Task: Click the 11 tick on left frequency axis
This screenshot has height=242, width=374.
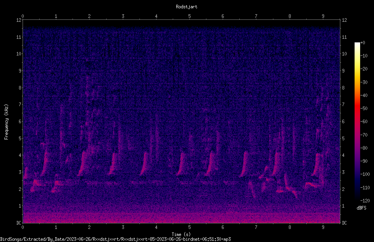Action: click(x=19, y=37)
